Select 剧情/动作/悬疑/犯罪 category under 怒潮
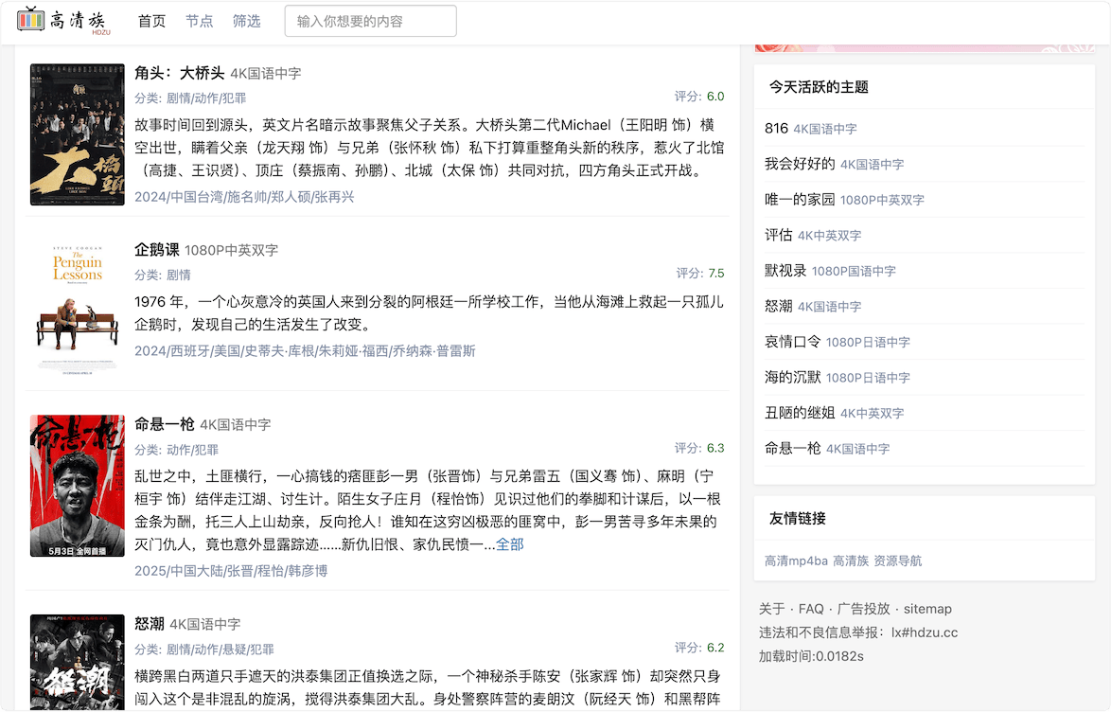 [220, 649]
